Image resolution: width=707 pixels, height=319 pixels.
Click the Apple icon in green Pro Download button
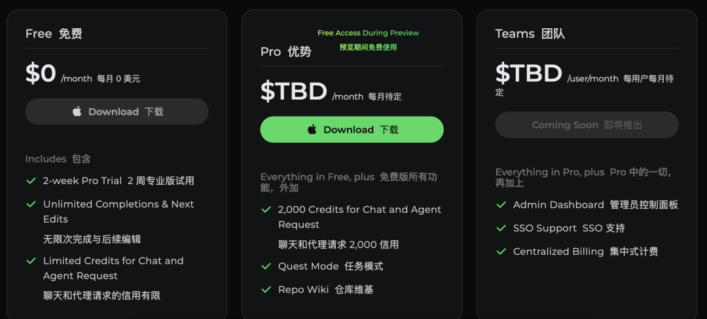[x=312, y=130]
